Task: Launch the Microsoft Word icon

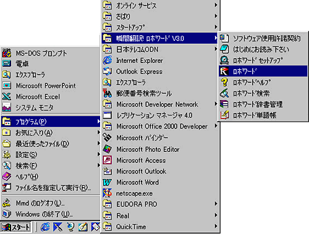Action: point(108,182)
